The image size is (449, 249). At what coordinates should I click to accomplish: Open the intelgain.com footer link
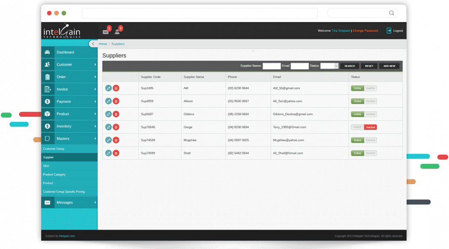point(67,236)
